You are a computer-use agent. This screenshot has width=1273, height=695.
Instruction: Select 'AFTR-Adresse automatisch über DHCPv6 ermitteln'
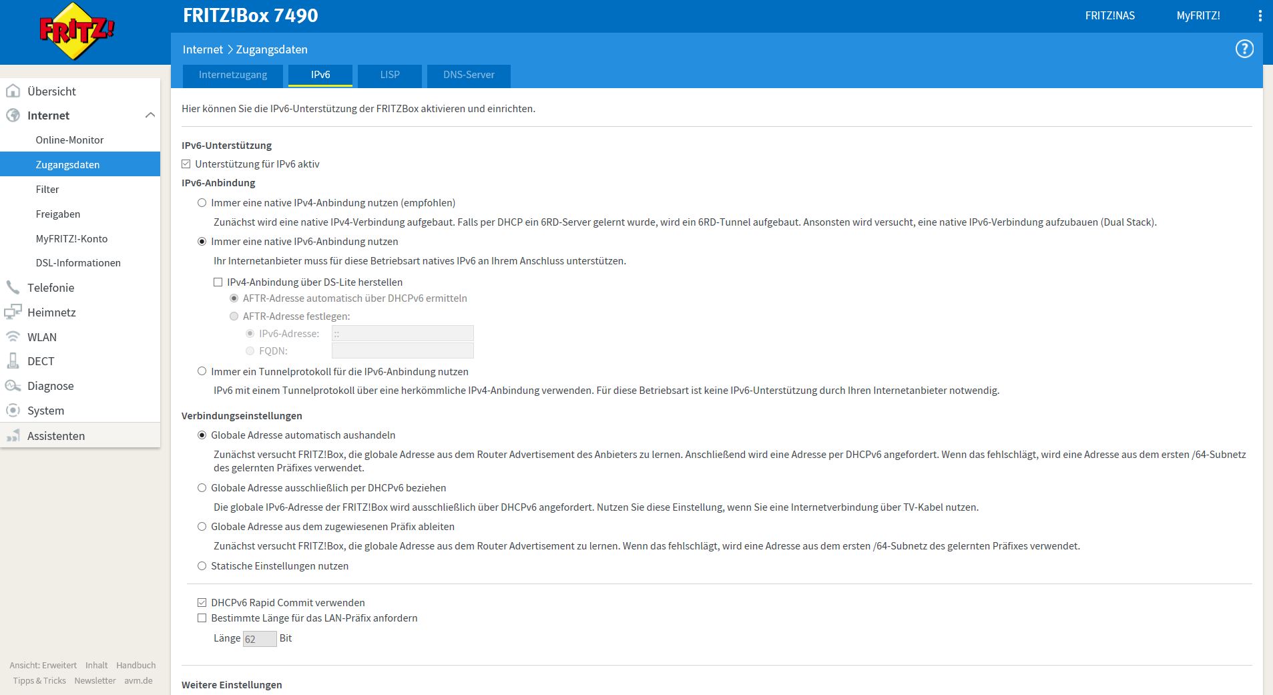click(234, 298)
